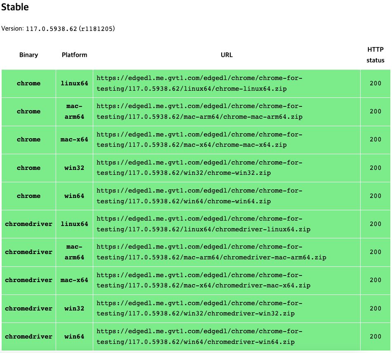
Task: Click chromedriver binary cell for linux64
Action: pos(29,224)
